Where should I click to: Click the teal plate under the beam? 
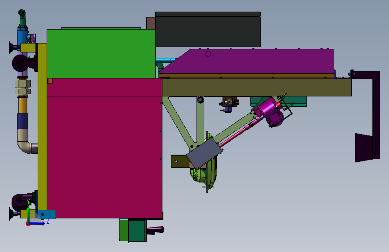click(298, 102)
